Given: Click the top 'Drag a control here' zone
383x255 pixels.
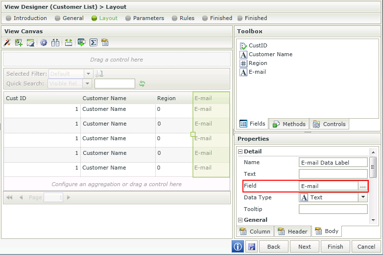Looking at the screenshot, I should 117,60.
